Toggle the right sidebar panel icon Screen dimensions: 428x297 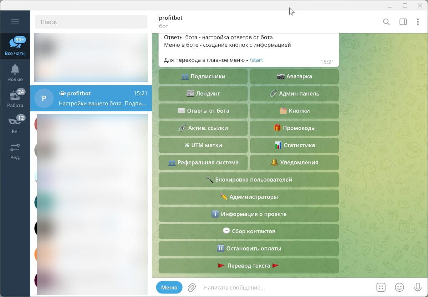pos(403,22)
